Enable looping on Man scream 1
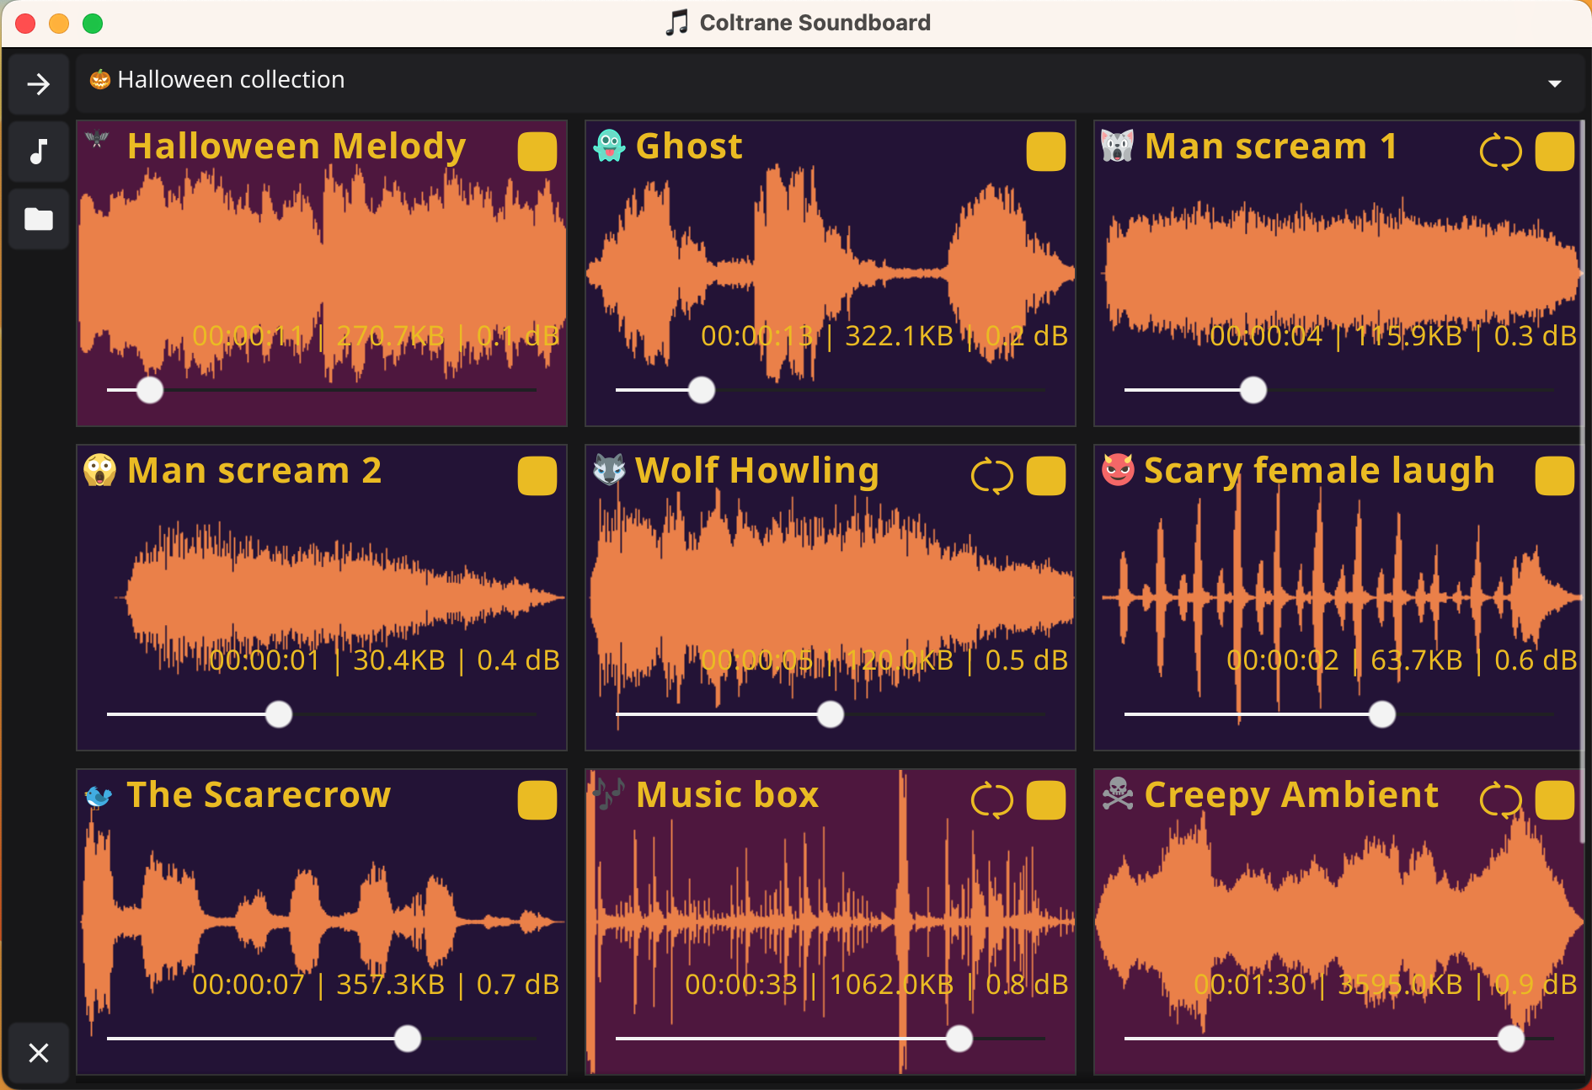This screenshot has height=1090, width=1592. (1503, 152)
